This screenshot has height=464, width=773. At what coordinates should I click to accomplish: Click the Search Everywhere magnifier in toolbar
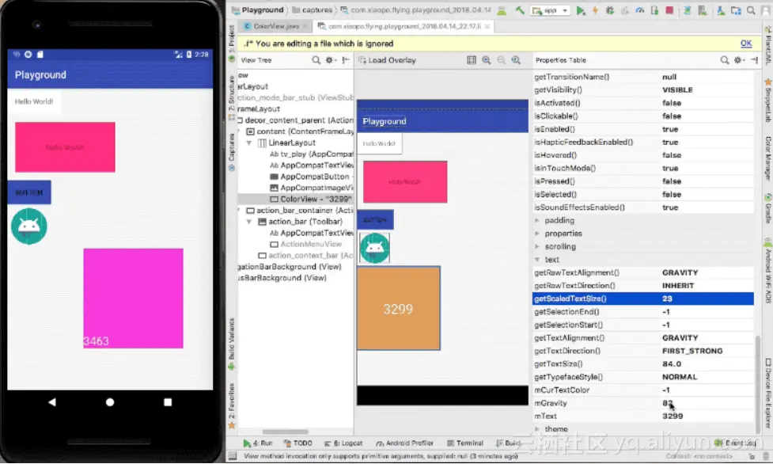pos(751,10)
